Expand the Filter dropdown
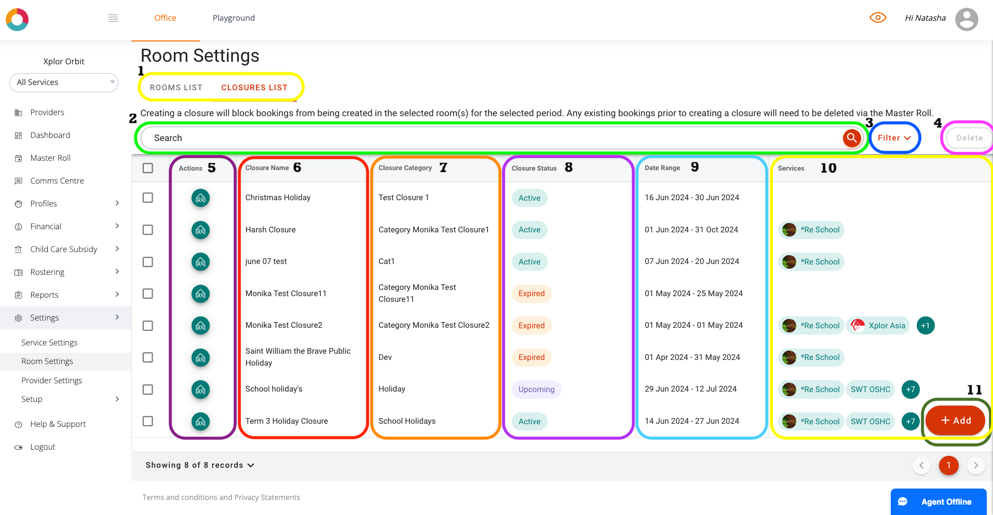Viewport: 993px width, 515px height. (x=894, y=138)
